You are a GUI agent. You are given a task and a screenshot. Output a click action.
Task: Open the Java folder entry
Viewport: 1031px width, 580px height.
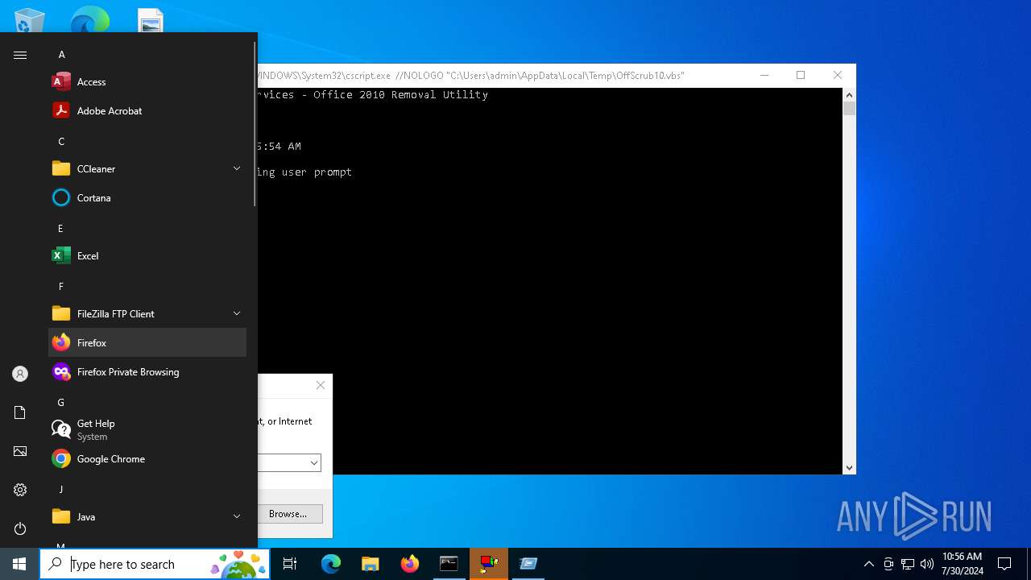(147, 516)
